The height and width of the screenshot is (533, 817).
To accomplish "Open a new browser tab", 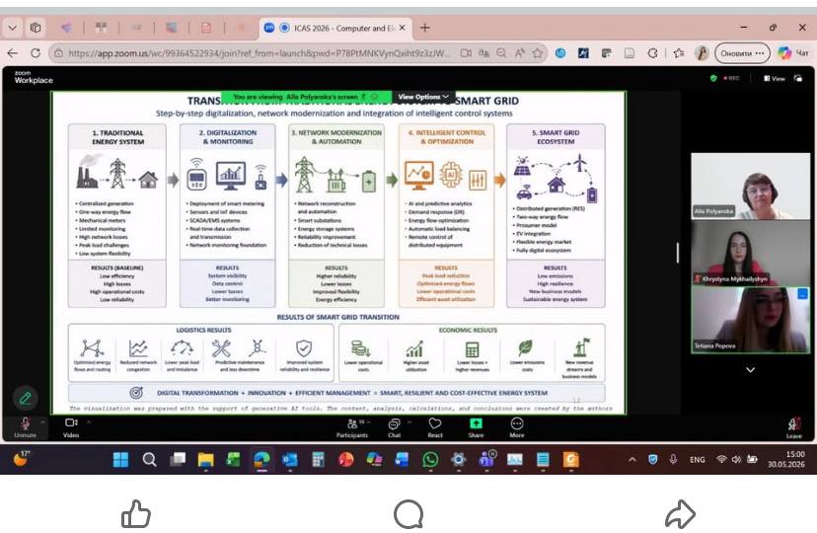I will click(425, 29).
